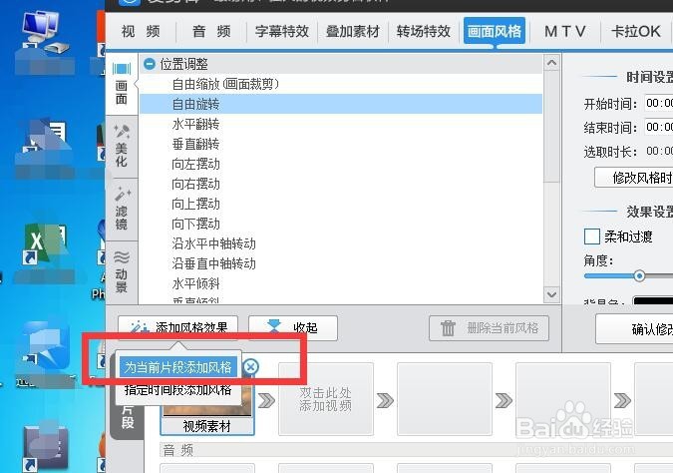Click the 双击此处添加视频 placeholder slot
This screenshot has width=673, height=473.
(326, 399)
